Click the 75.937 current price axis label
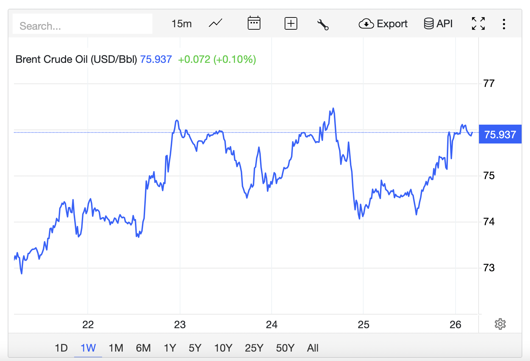530x361 pixels. pyautogui.click(x=500, y=134)
